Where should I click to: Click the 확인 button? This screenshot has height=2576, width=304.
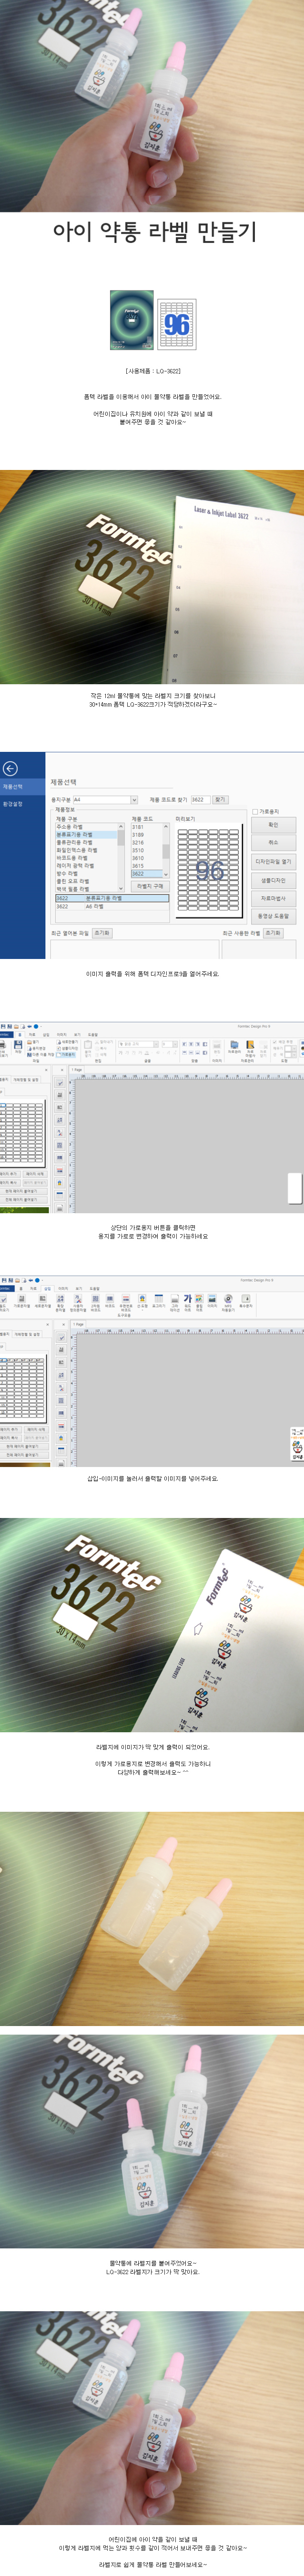tap(273, 825)
